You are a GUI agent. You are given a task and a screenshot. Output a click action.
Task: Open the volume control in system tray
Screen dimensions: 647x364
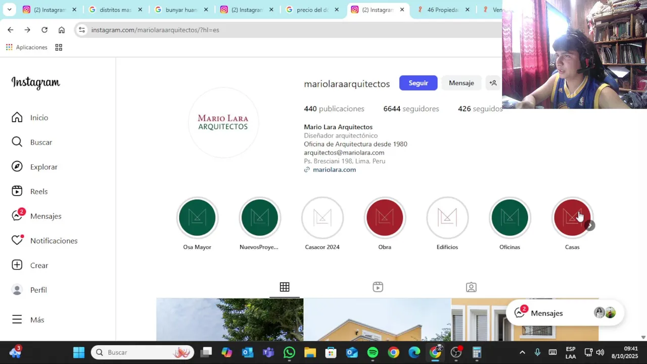pyautogui.click(x=600, y=352)
